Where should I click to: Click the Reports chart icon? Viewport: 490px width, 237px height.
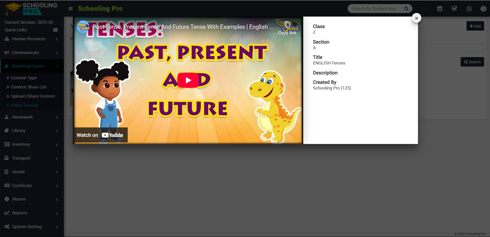click(7, 213)
